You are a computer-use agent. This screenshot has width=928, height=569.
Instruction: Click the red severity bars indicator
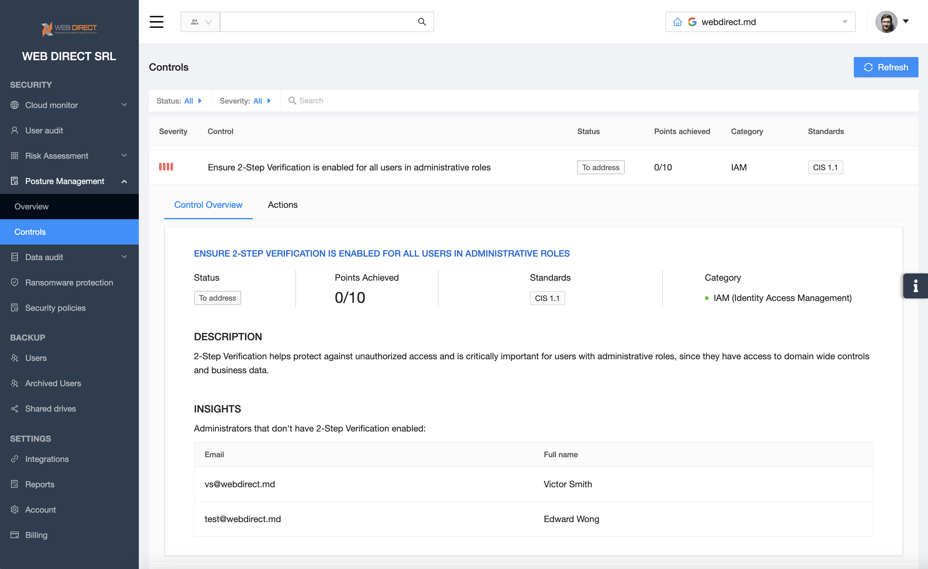(166, 167)
